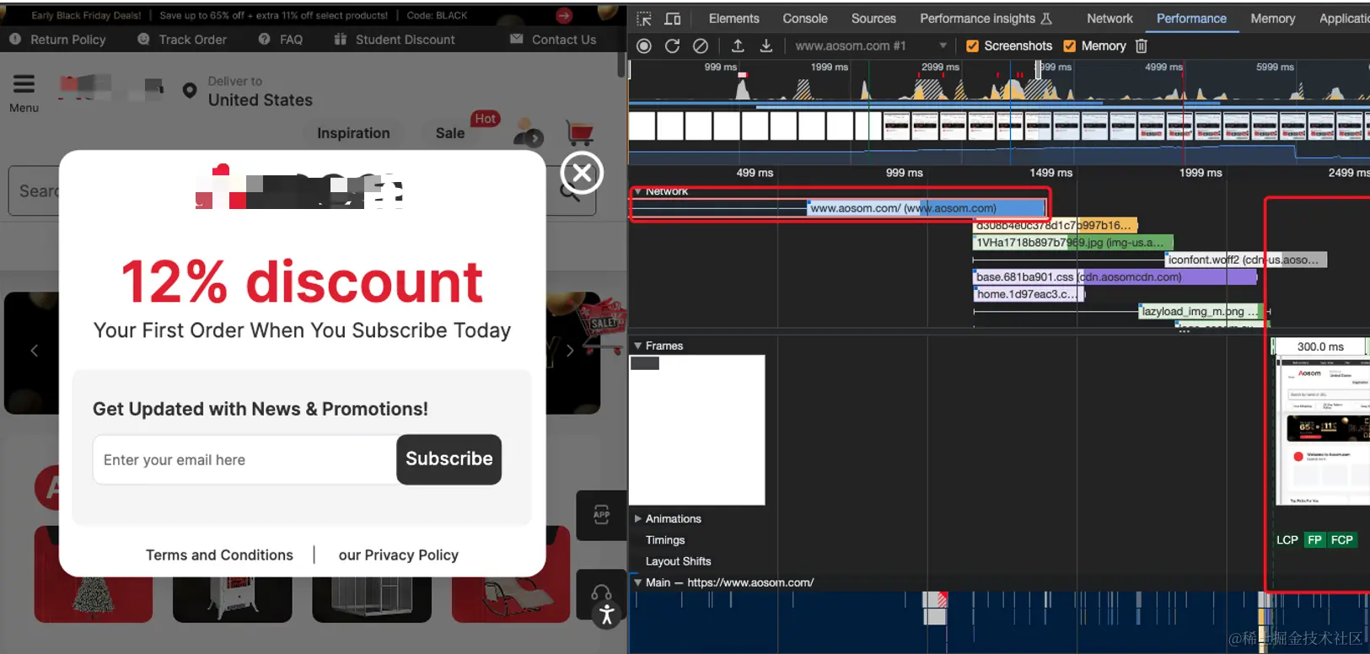Open the hamburger Menu

pyautogui.click(x=24, y=93)
